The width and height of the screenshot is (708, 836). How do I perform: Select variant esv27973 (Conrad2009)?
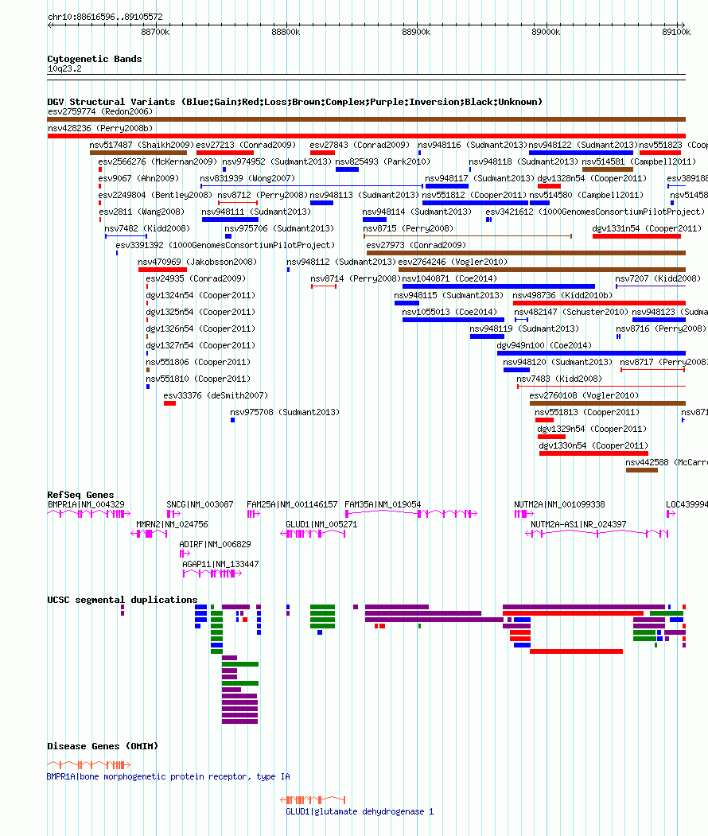pyautogui.click(x=416, y=245)
